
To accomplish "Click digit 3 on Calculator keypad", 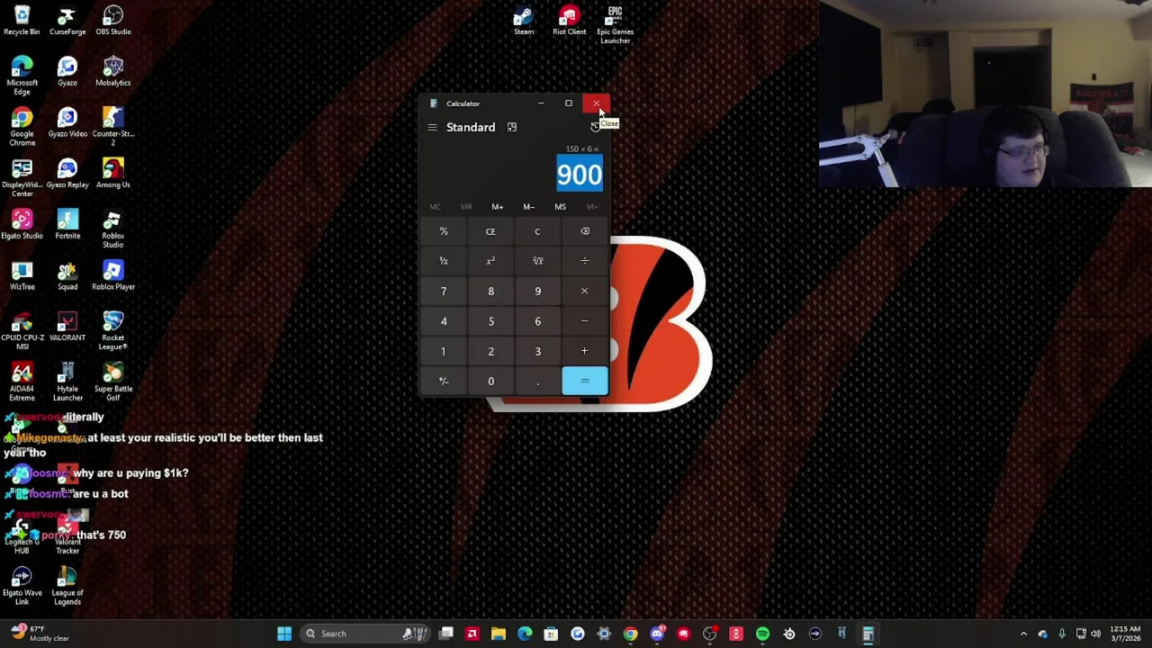I will click(x=537, y=351).
